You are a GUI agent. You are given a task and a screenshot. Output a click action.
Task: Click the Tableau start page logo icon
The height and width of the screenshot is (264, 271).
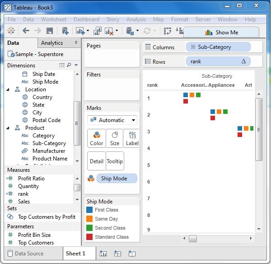click(x=11, y=31)
